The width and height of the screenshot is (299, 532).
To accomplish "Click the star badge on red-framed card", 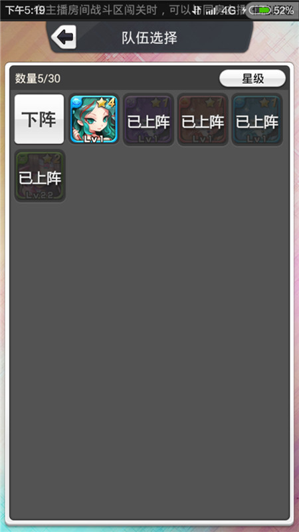I will click(x=214, y=102).
